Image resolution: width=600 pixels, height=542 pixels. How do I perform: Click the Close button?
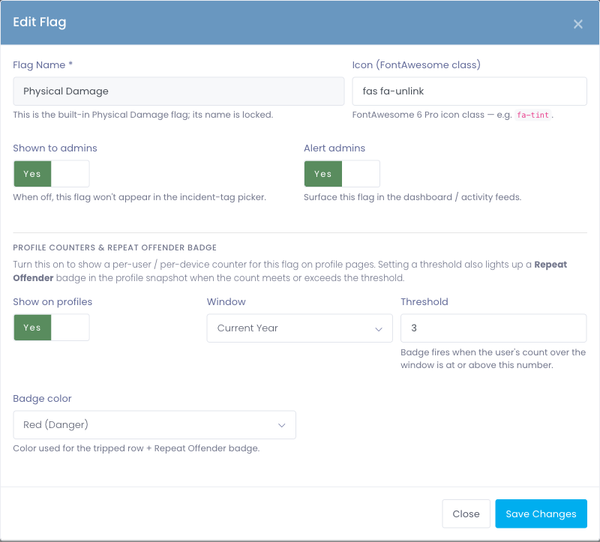[x=466, y=514]
